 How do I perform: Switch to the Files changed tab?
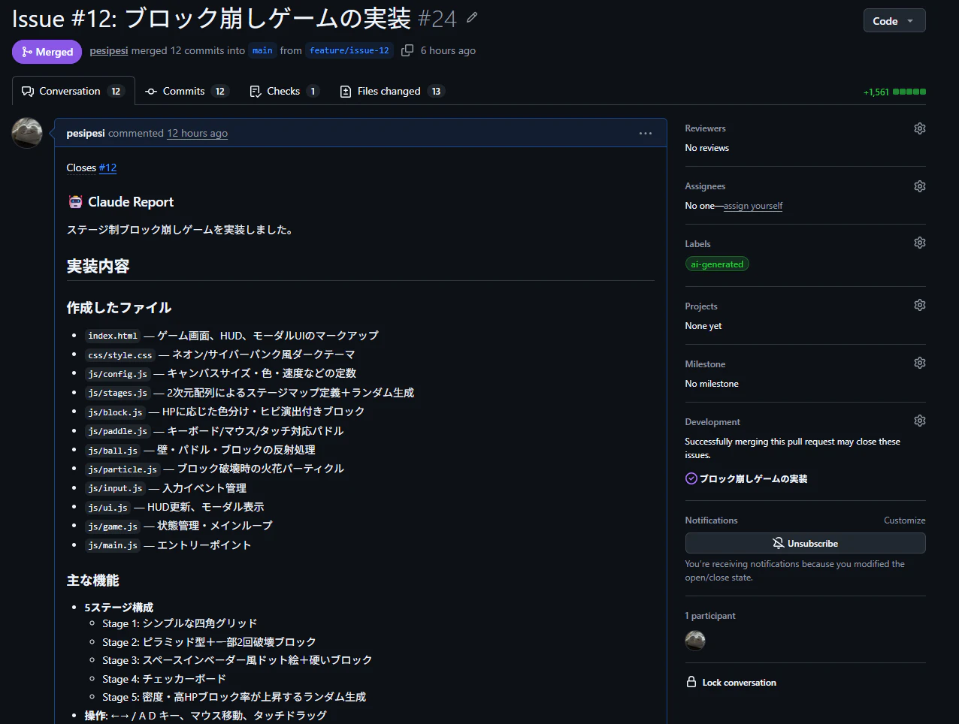392,91
